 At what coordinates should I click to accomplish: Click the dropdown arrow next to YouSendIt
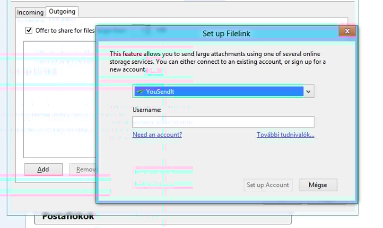pyautogui.click(x=308, y=92)
